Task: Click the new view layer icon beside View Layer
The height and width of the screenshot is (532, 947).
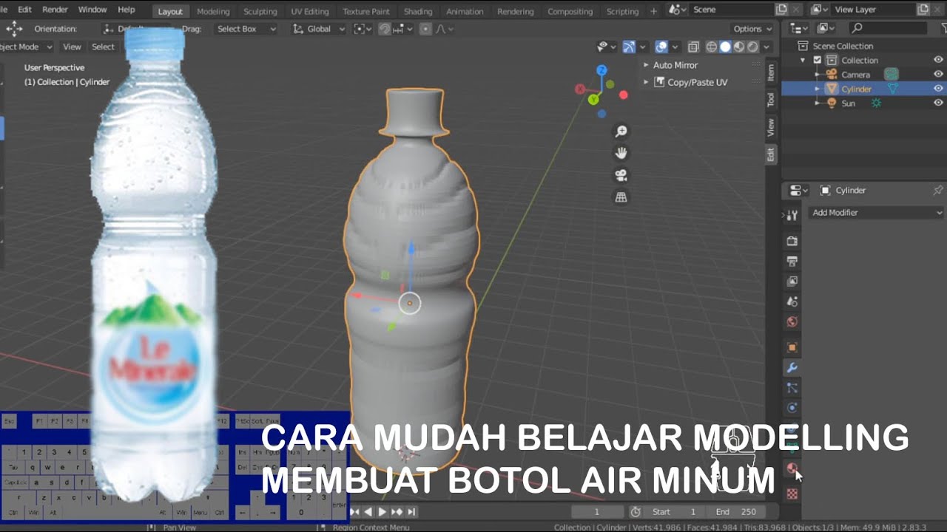Action: 923,10
